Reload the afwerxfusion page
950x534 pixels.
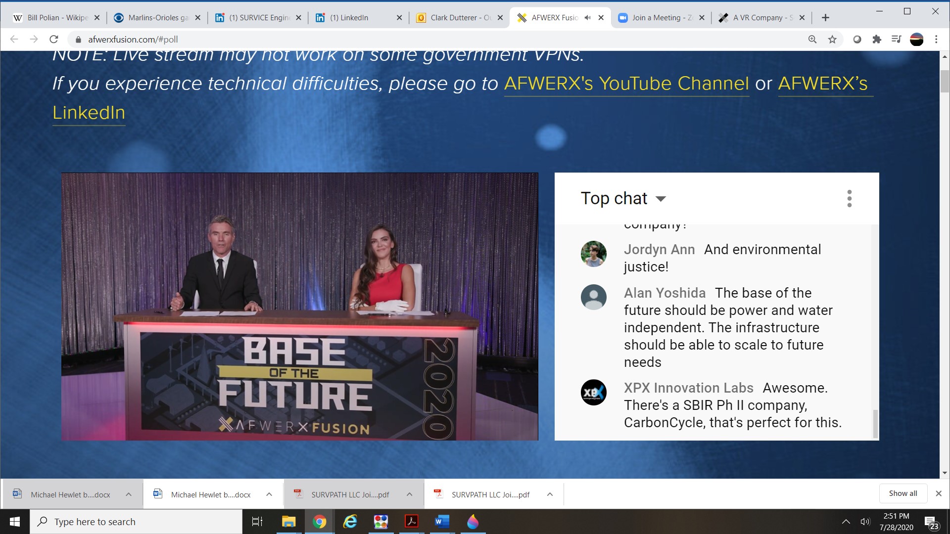pyautogui.click(x=54, y=39)
